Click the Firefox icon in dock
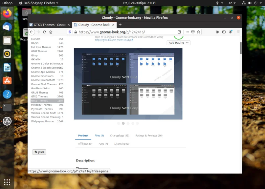 tap(7, 13)
